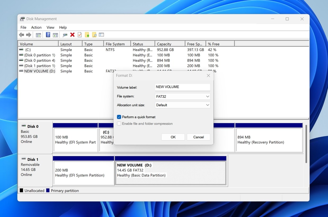328x217 pixels.
Task: Open the View menu
Action: tap(50, 27)
